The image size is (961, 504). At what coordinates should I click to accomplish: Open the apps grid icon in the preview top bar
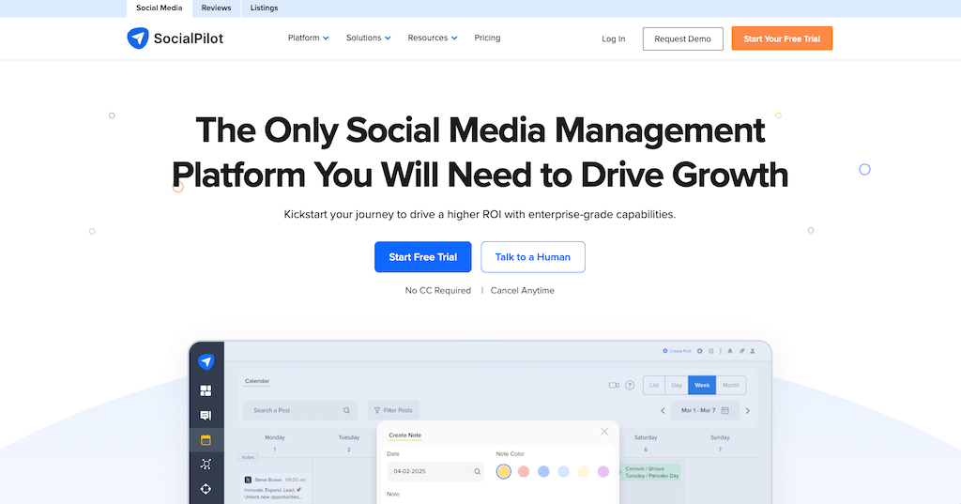click(711, 351)
